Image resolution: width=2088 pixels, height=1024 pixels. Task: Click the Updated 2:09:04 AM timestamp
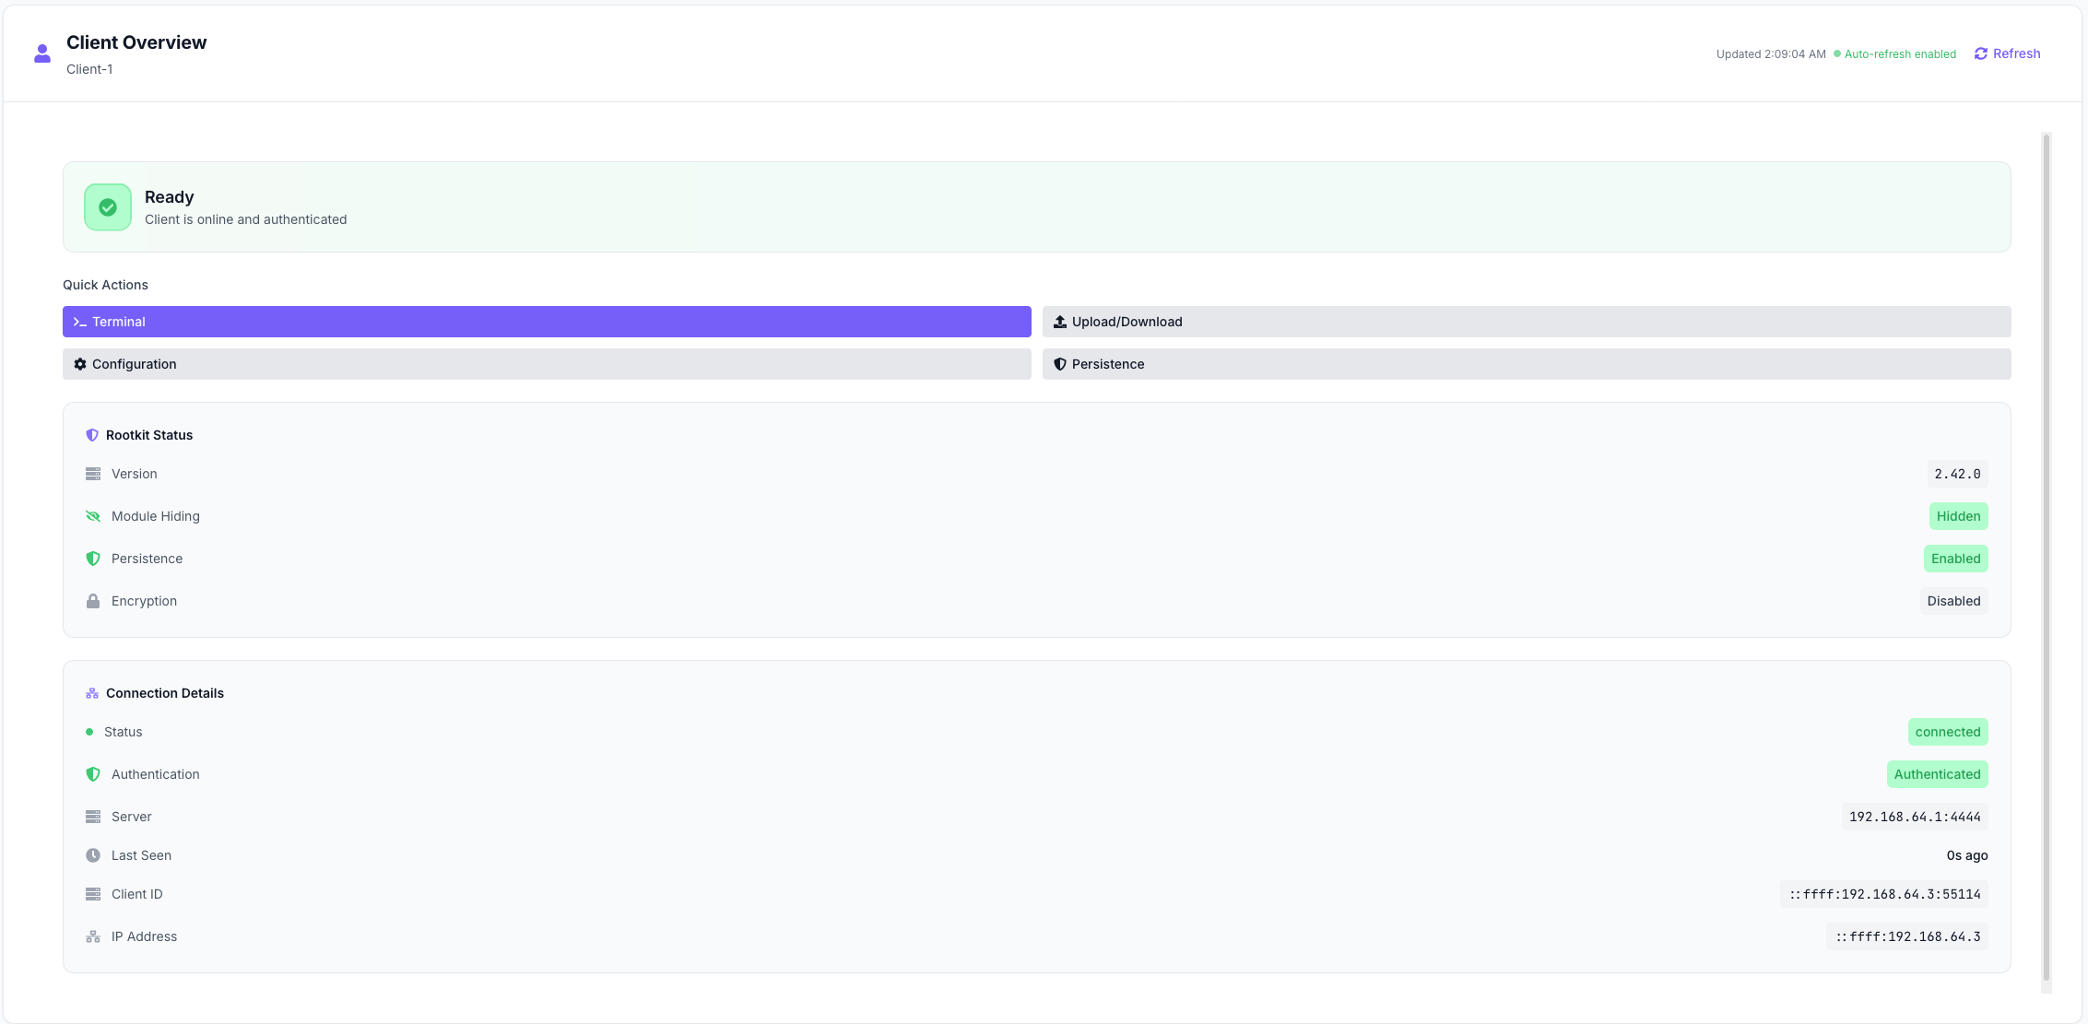click(x=1771, y=54)
